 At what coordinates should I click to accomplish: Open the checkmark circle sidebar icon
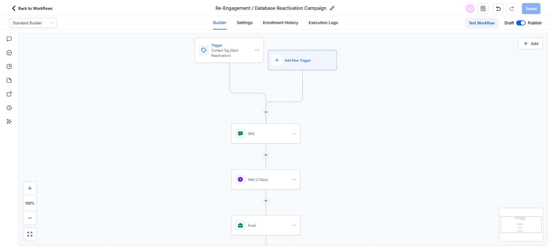[9, 53]
